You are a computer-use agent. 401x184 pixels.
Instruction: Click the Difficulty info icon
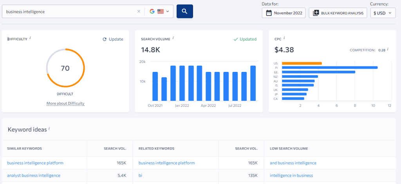(30, 38)
